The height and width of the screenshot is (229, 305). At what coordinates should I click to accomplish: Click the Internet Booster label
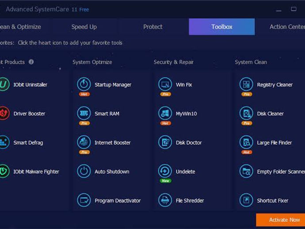pos(112,143)
